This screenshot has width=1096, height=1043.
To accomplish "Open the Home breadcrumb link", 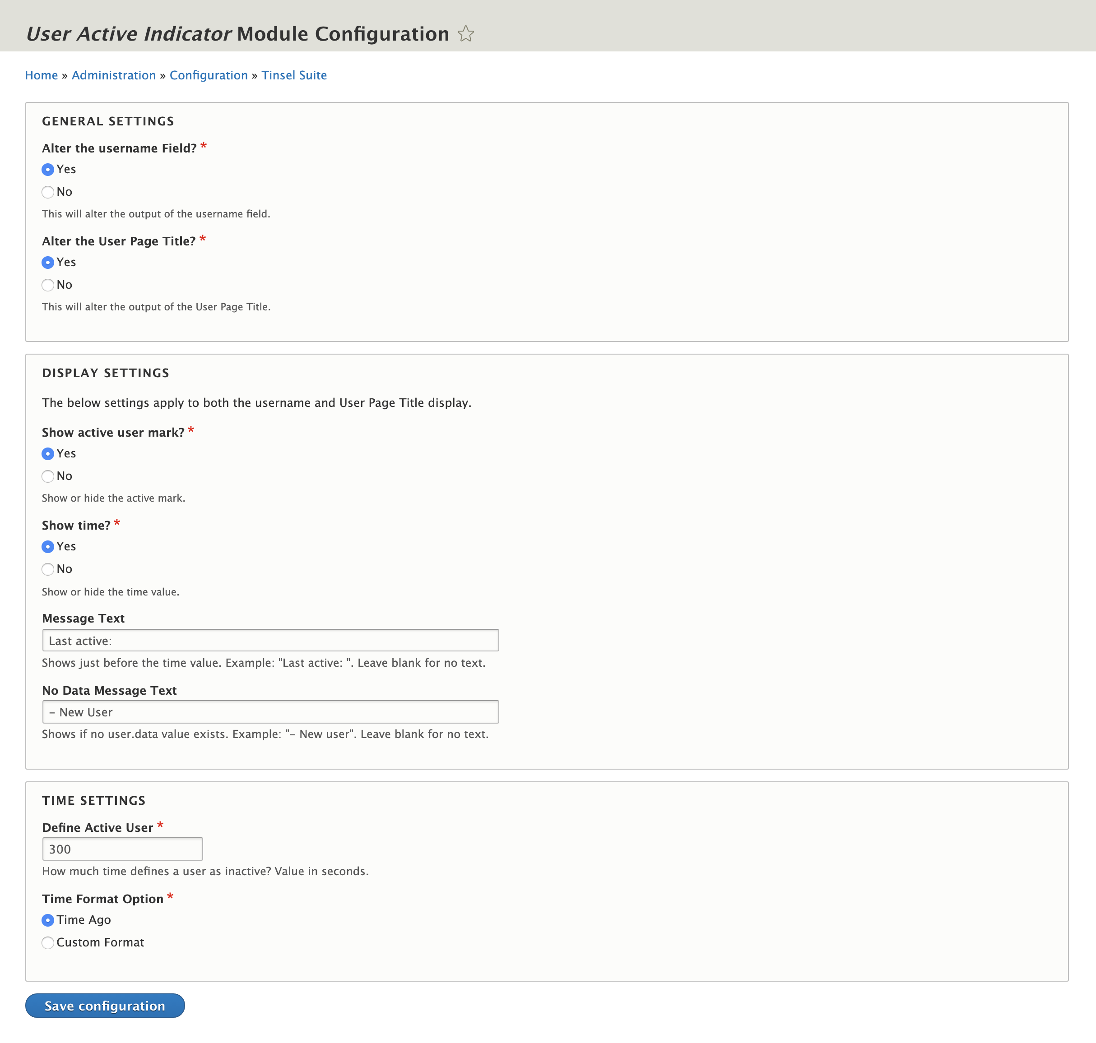I will pos(41,75).
